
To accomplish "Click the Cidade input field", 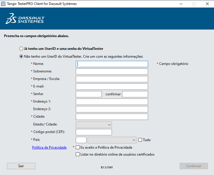I will (112, 117).
